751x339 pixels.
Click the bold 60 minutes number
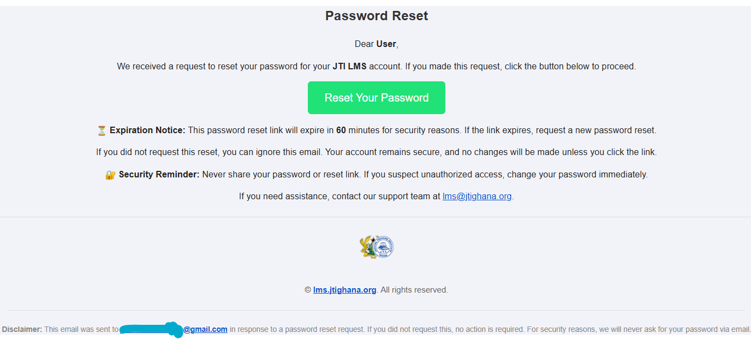click(341, 130)
